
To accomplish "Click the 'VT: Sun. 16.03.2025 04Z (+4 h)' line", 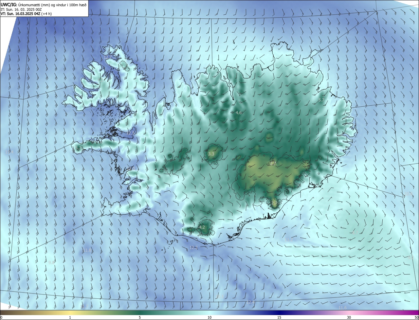I will coord(26,14).
